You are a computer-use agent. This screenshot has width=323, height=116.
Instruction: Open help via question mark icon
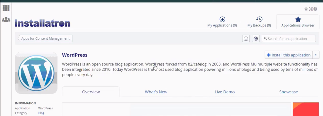315,9
